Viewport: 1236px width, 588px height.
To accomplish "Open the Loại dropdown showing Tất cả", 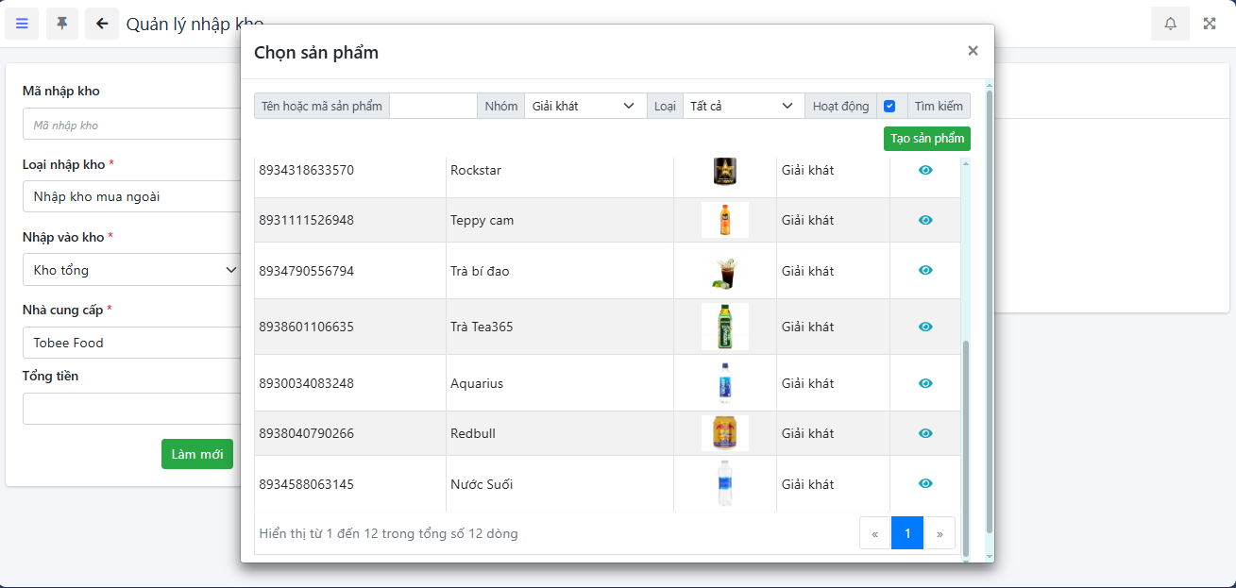I will pos(742,106).
